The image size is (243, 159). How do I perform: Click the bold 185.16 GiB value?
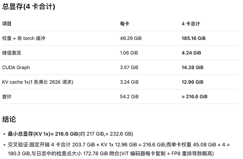tap(194, 39)
